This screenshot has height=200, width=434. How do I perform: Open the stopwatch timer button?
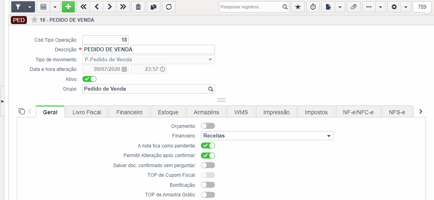pos(313,7)
